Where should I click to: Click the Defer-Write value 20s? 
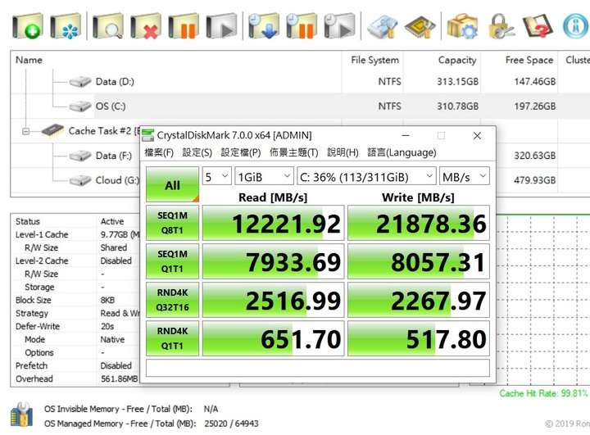(x=107, y=326)
